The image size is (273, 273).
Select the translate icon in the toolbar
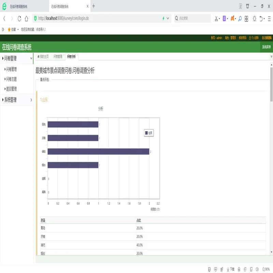[225, 18]
